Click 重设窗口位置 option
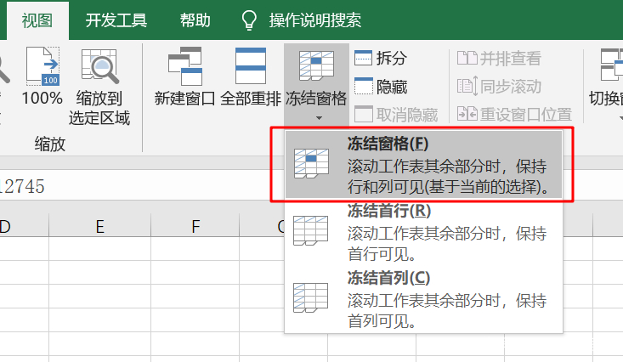 [x=514, y=115]
